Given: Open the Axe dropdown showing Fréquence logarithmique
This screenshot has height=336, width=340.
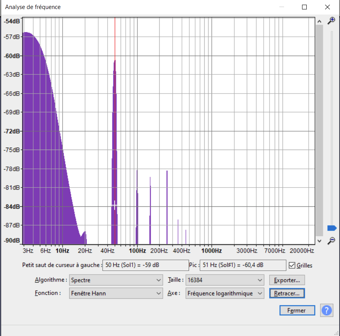Looking at the screenshot, I should pos(225,293).
